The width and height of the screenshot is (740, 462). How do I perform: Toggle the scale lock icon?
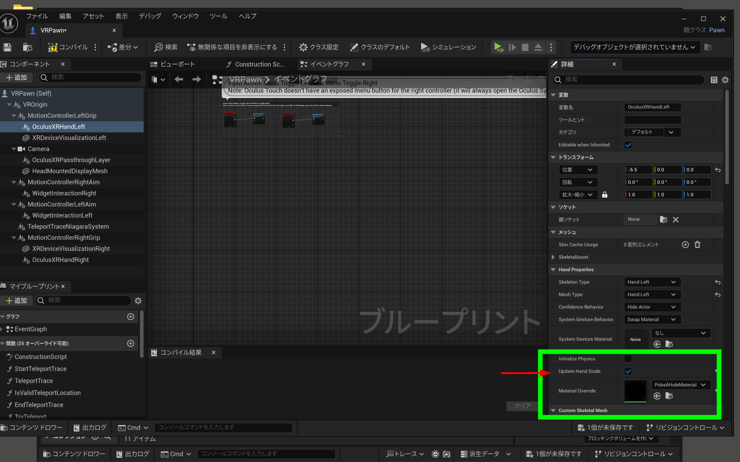(604, 195)
